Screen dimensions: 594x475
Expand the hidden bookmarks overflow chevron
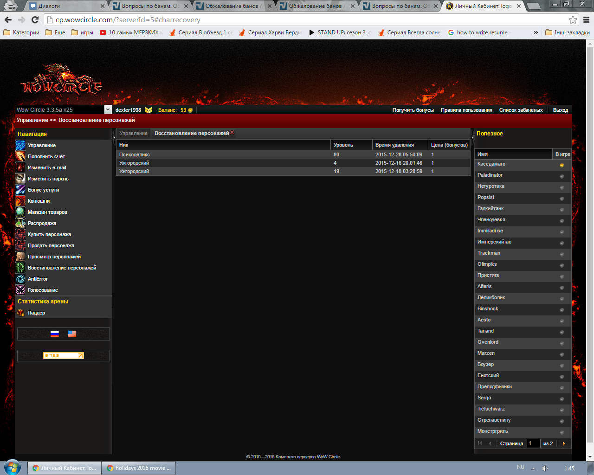tap(536, 32)
